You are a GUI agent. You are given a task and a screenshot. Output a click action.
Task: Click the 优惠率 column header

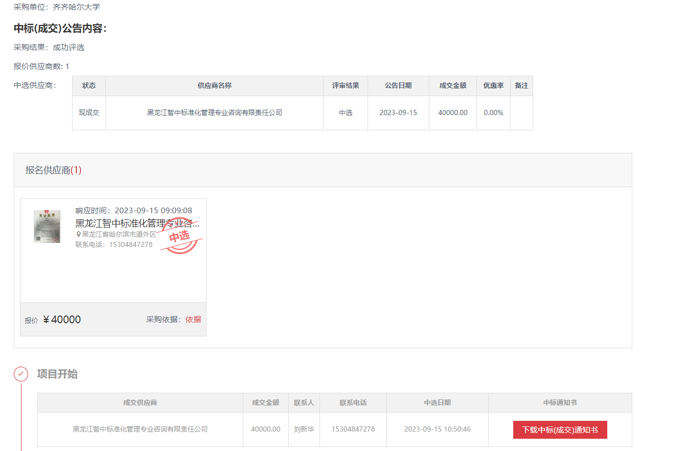coord(493,86)
